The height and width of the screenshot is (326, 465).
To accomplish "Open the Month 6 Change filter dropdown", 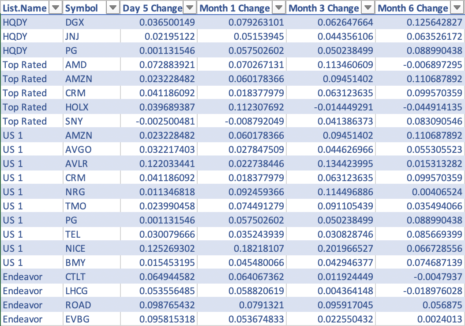I will [x=457, y=8].
